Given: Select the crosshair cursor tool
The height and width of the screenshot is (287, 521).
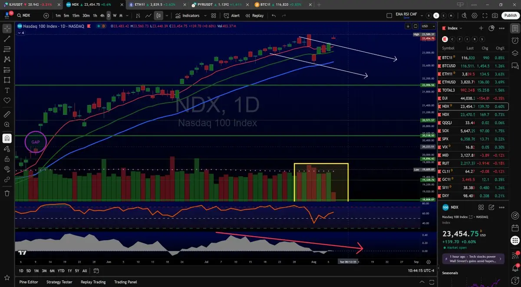Looking at the screenshot, I should [7, 29].
